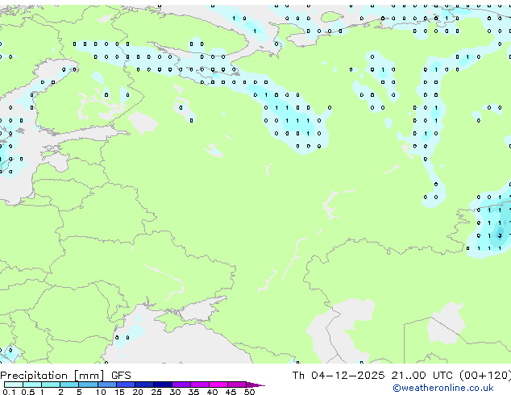Viewport: 511px width, 395px height.
Task: Click the '35' legend scale label
Action: [193, 392]
